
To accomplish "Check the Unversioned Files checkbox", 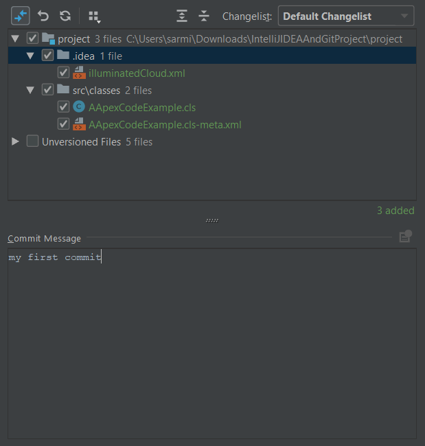I will [x=32, y=141].
